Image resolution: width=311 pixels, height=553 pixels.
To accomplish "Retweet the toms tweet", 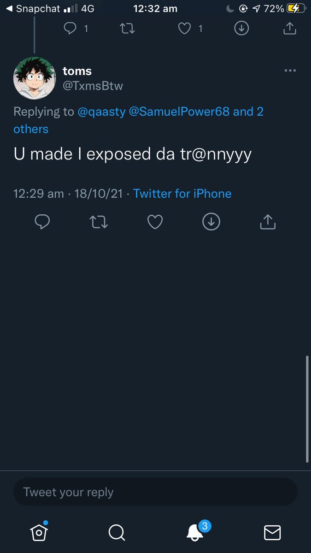I will click(99, 222).
